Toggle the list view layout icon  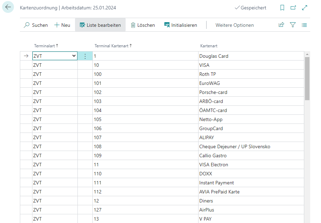(x=304, y=25)
